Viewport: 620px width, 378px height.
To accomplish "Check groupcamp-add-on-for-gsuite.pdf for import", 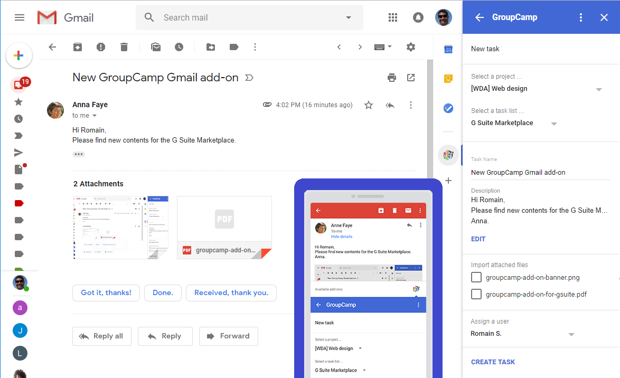I will click(476, 294).
